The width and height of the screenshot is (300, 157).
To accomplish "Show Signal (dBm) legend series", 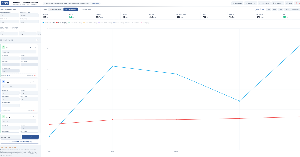I will click(x=119, y=23).
